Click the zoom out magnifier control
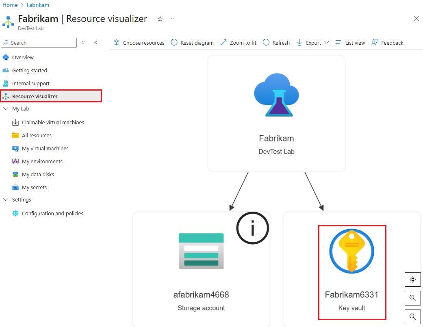 tap(412, 316)
